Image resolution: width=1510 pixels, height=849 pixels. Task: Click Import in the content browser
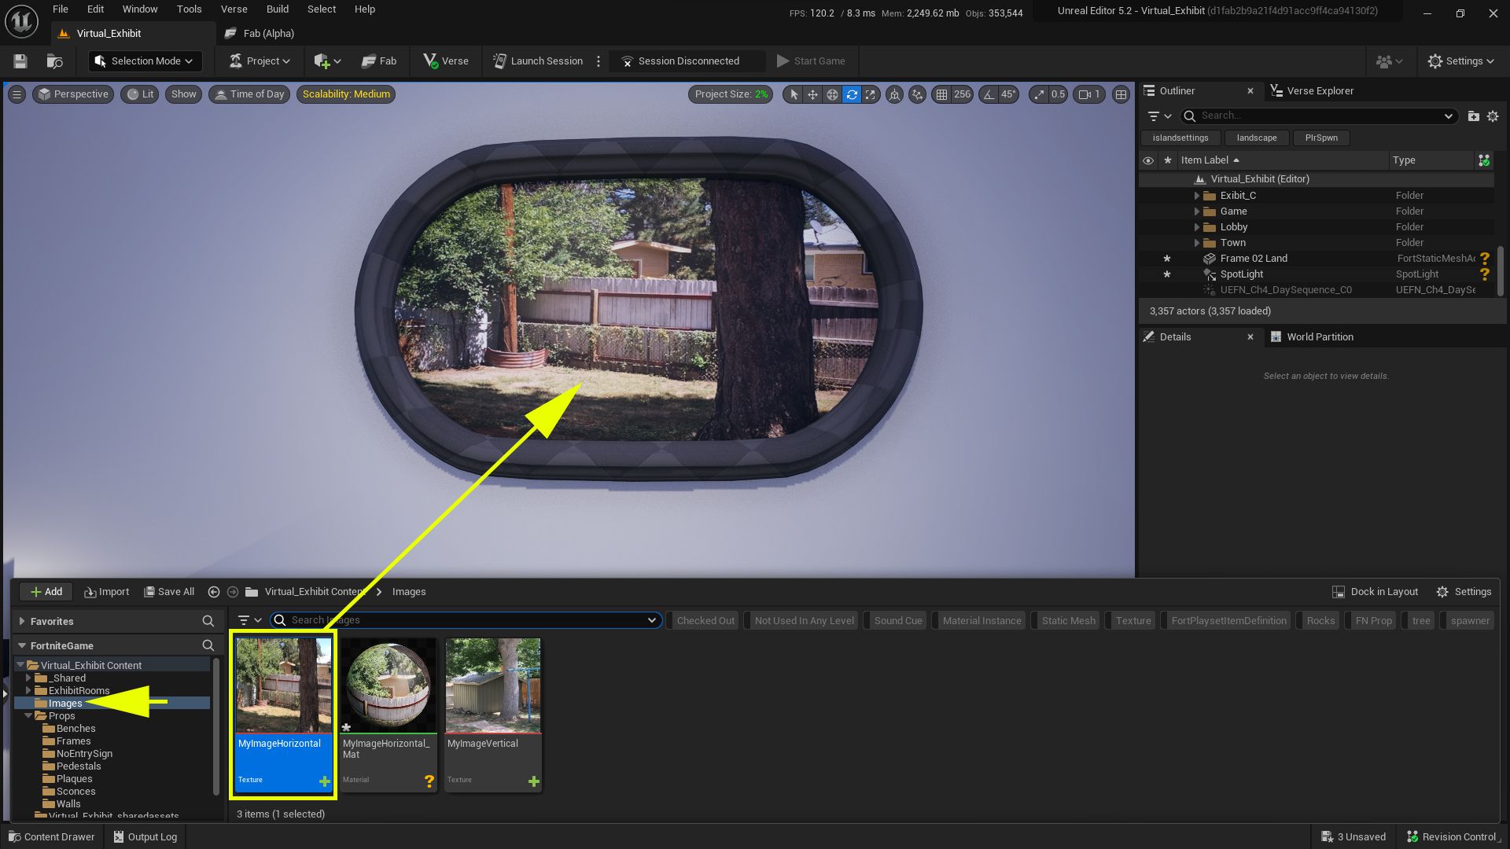[x=106, y=592]
